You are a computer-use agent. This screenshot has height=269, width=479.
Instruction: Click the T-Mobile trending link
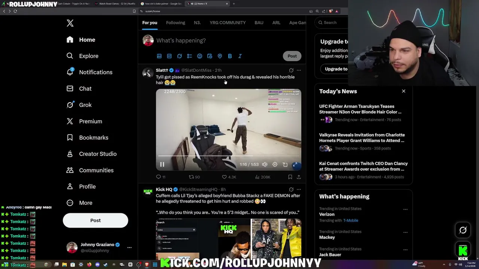[351, 220]
